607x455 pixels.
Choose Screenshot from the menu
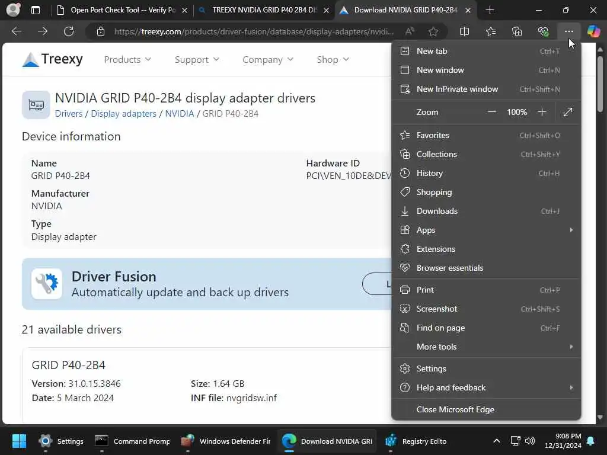point(486,309)
